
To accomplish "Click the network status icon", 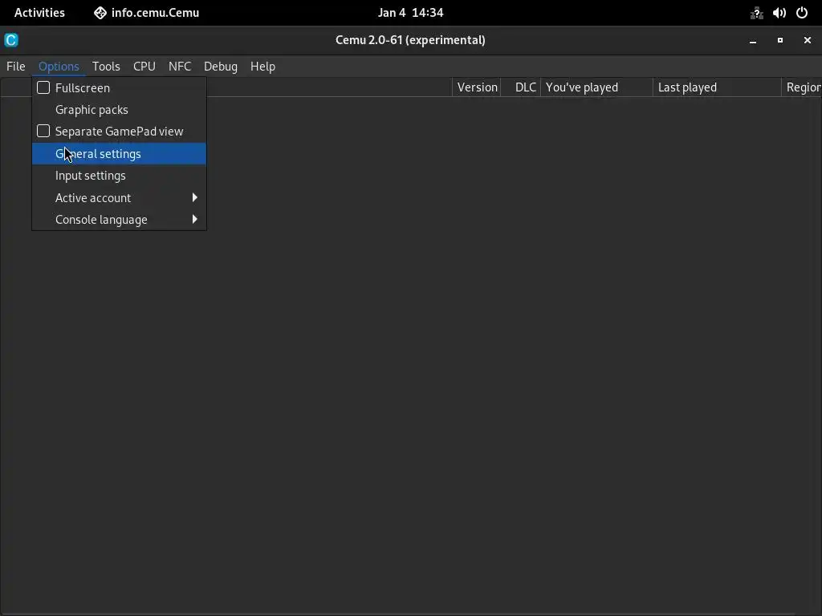I will point(756,13).
